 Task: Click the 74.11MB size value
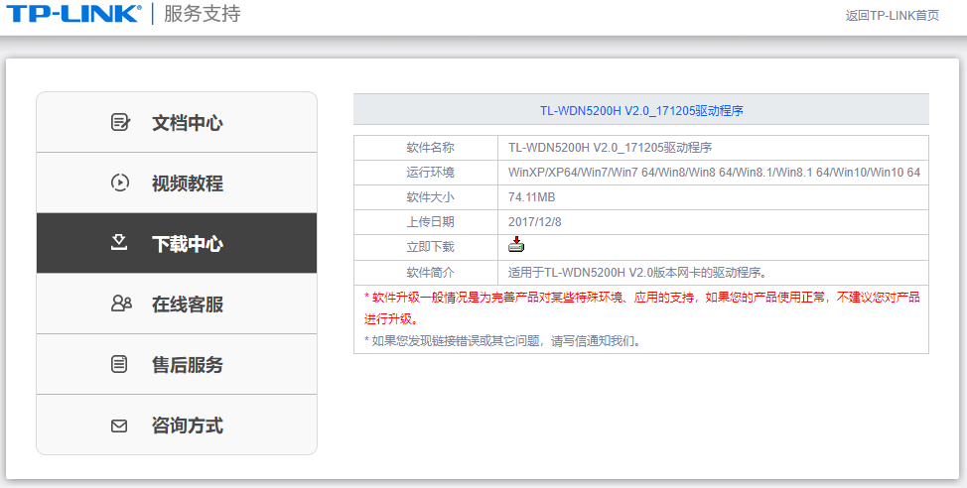531,197
